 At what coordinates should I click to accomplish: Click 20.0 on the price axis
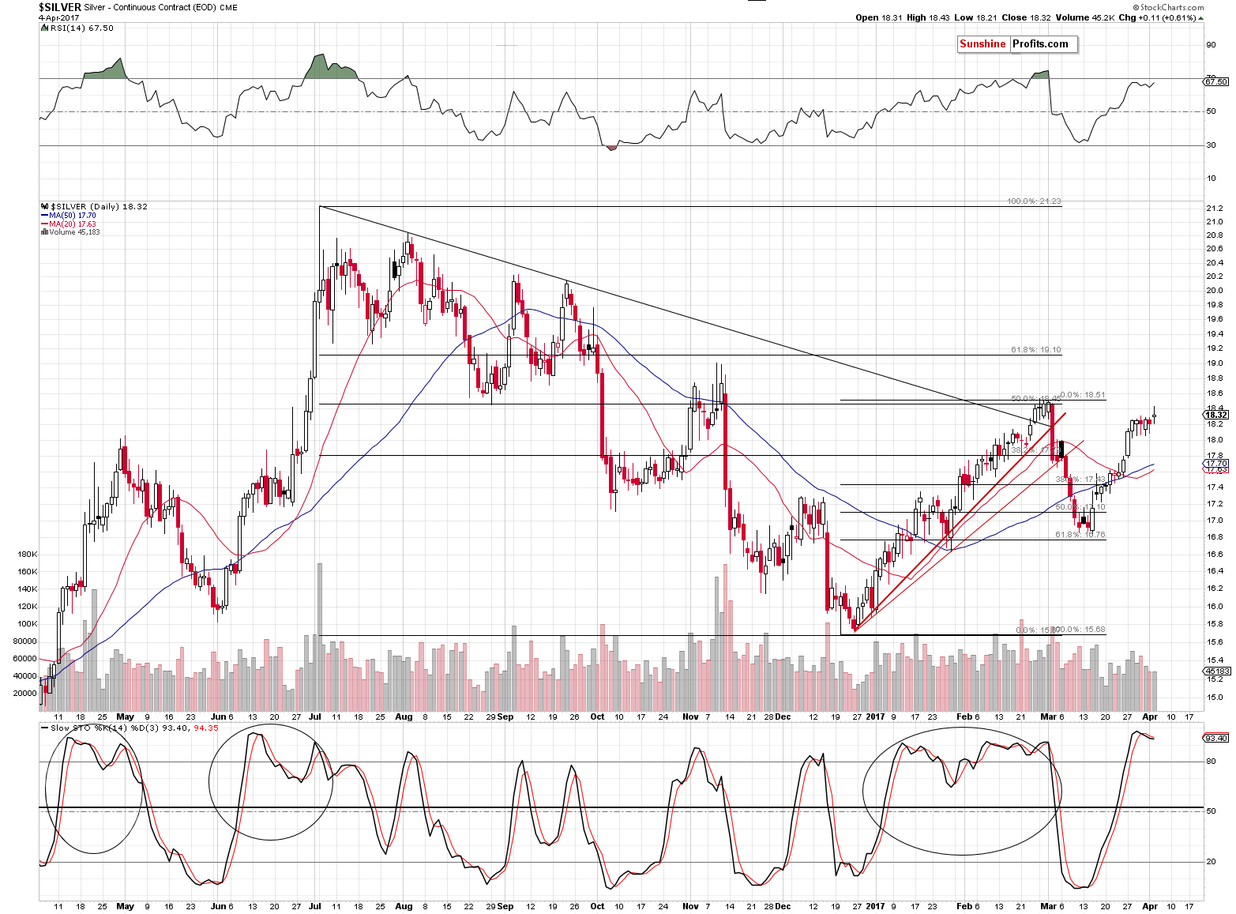pos(1215,291)
